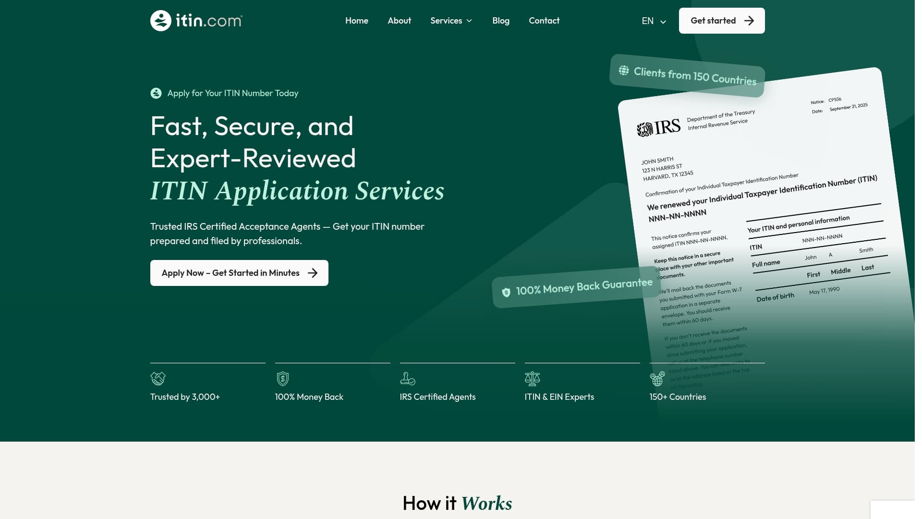Go to the About page
Screen dimensions: 922x519
click(x=399, y=21)
